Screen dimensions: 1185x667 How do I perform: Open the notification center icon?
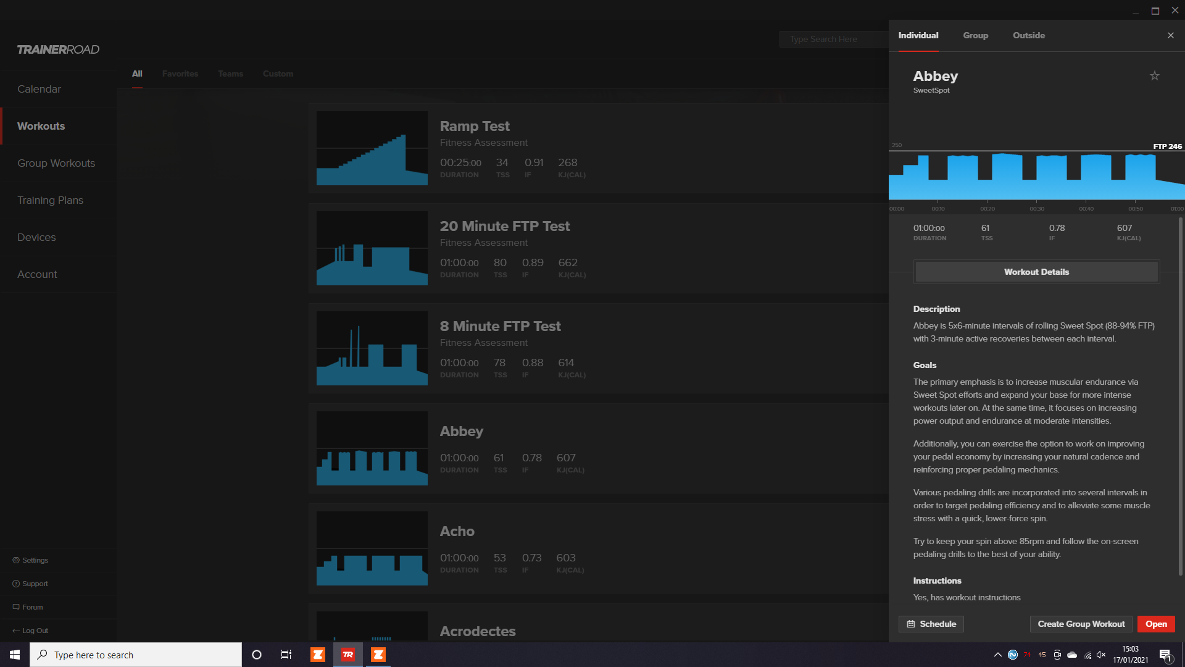click(1165, 655)
